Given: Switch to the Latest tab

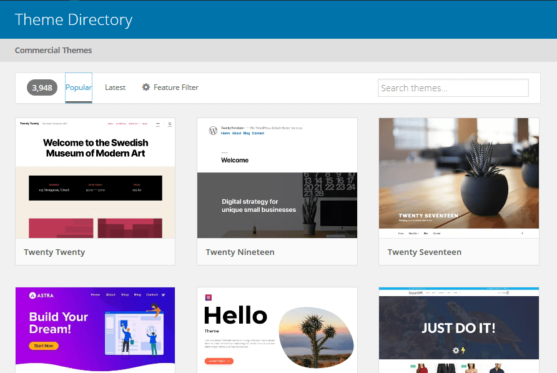Looking at the screenshot, I should pyautogui.click(x=115, y=87).
